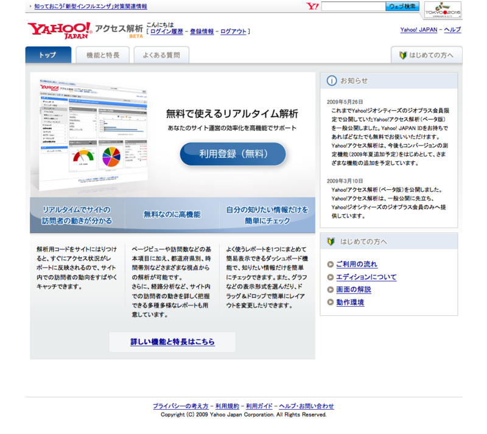Open the 動作環境 link

click(x=351, y=303)
